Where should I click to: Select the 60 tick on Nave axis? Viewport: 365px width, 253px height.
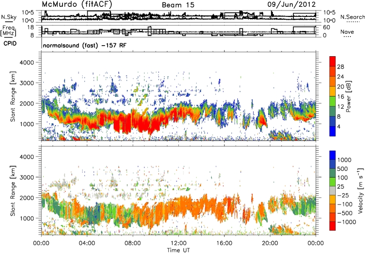coord(327,27)
